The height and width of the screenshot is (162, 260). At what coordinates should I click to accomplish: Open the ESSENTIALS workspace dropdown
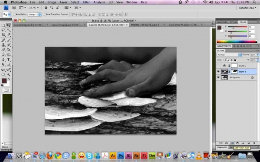pos(247,8)
